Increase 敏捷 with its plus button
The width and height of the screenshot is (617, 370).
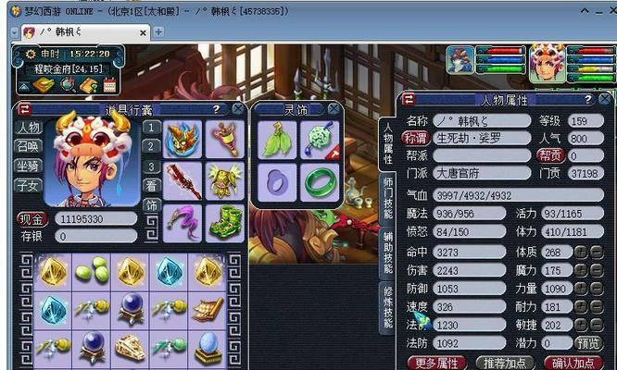(x=581, y=325)
